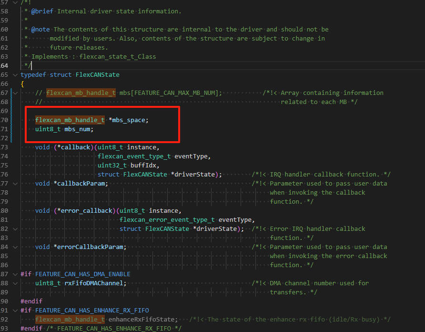Collapse the fold beside struct FlexCANState *driverState of error_callback

click(15, 229)
